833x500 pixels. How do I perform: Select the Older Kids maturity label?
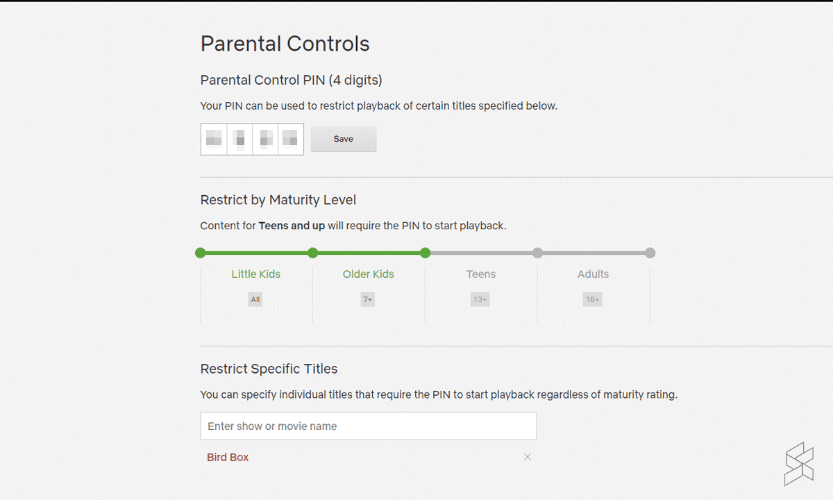pyautogui.click(x=369, y=274)
